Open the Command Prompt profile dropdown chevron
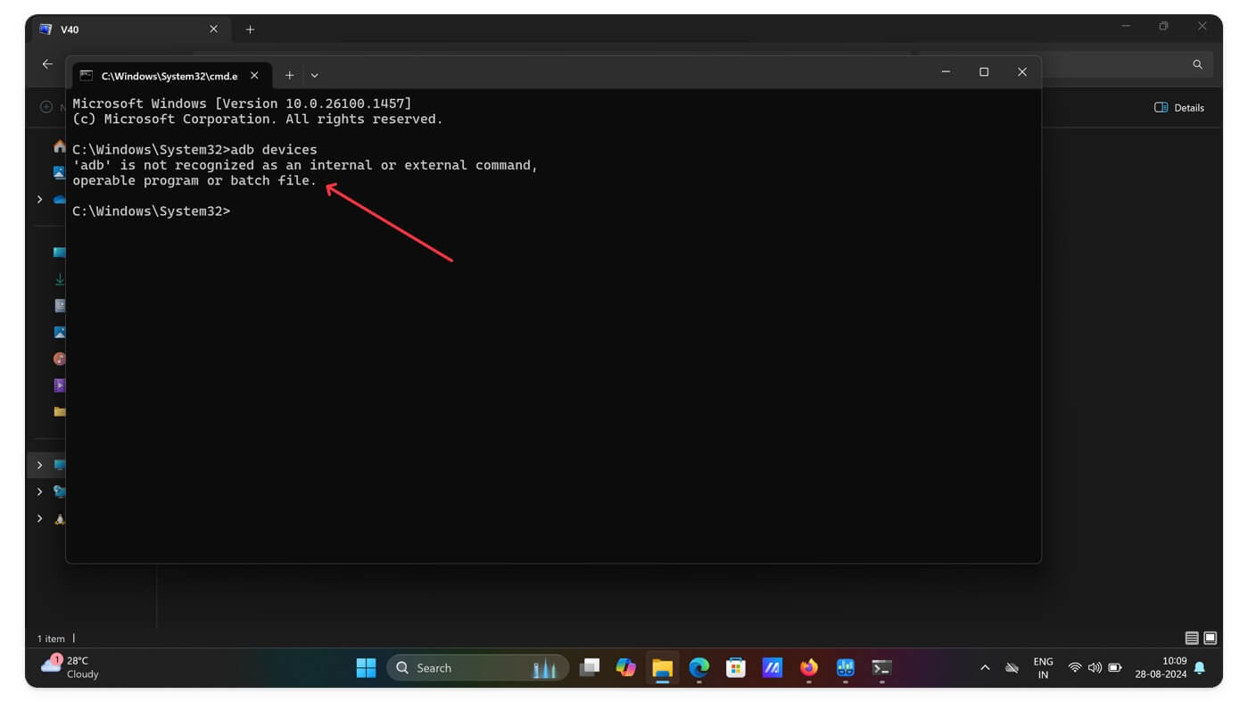 point(314,76)
